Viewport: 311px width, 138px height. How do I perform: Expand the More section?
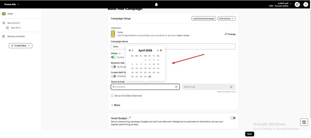coord(115,105)
